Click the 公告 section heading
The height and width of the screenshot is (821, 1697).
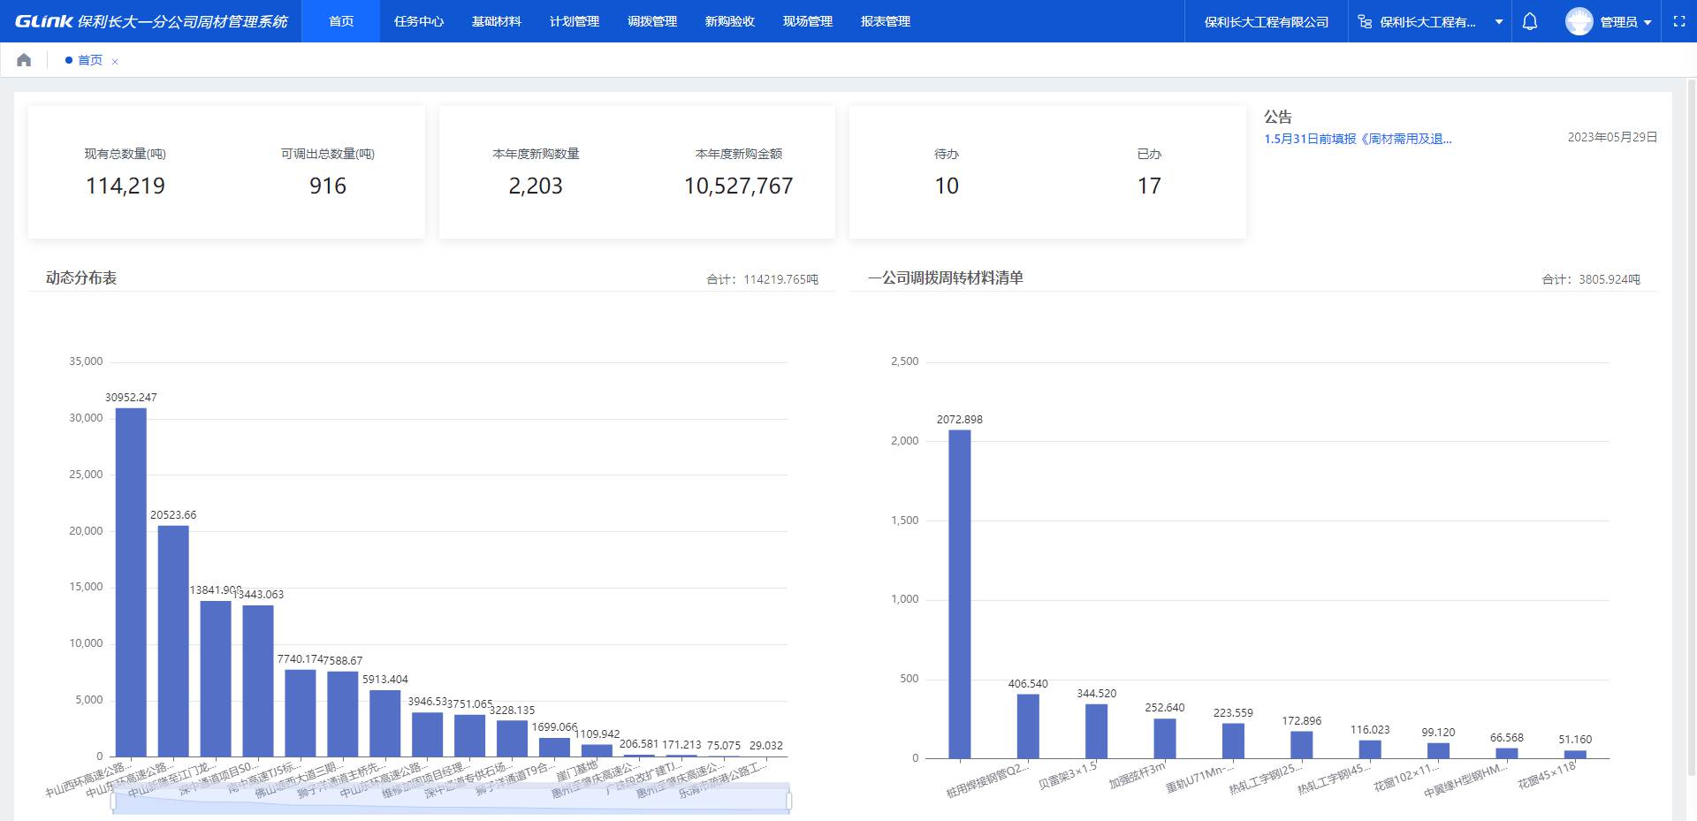click(1278, 117)
